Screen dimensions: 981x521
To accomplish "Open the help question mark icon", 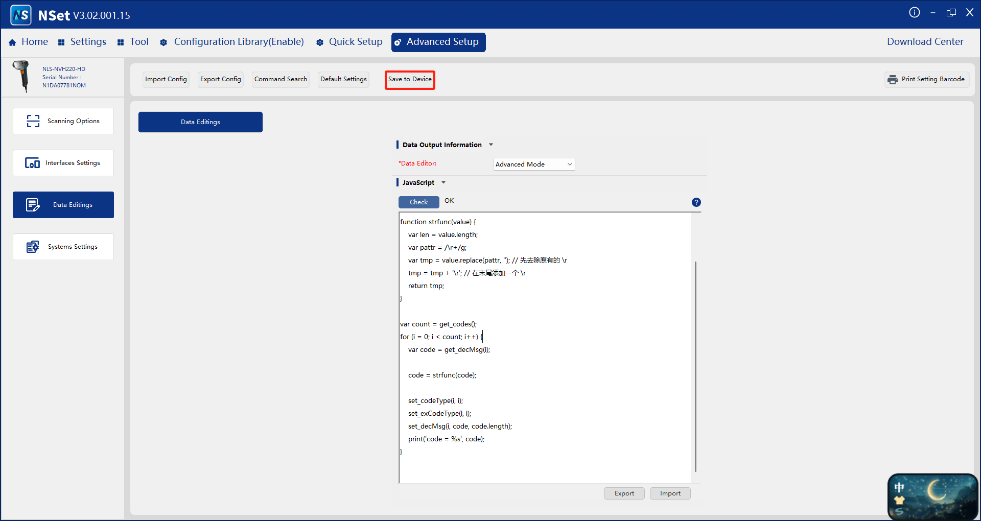I will click(x=696, y=202).
